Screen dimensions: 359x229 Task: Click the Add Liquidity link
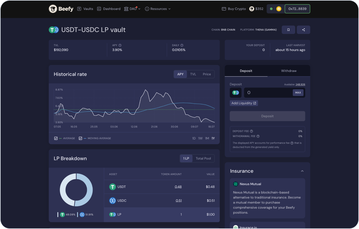[x=244, y=103]
